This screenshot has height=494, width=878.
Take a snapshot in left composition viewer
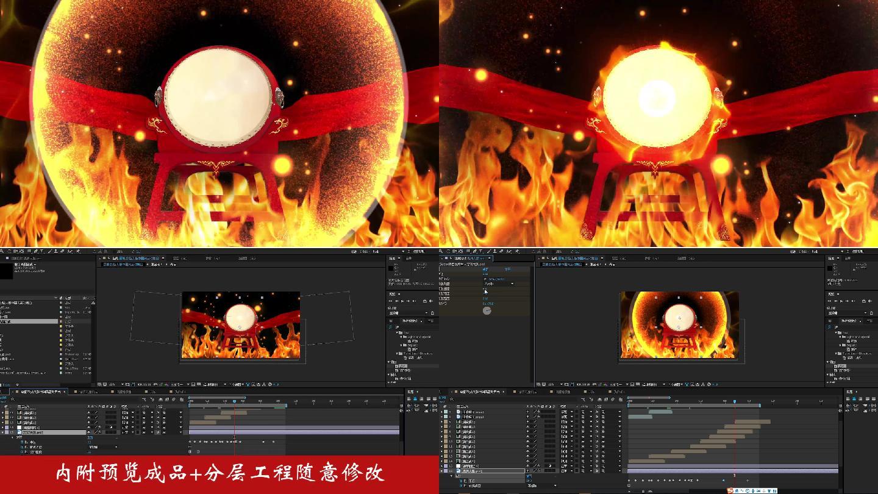pyautogui.click(x=155, y=384)
